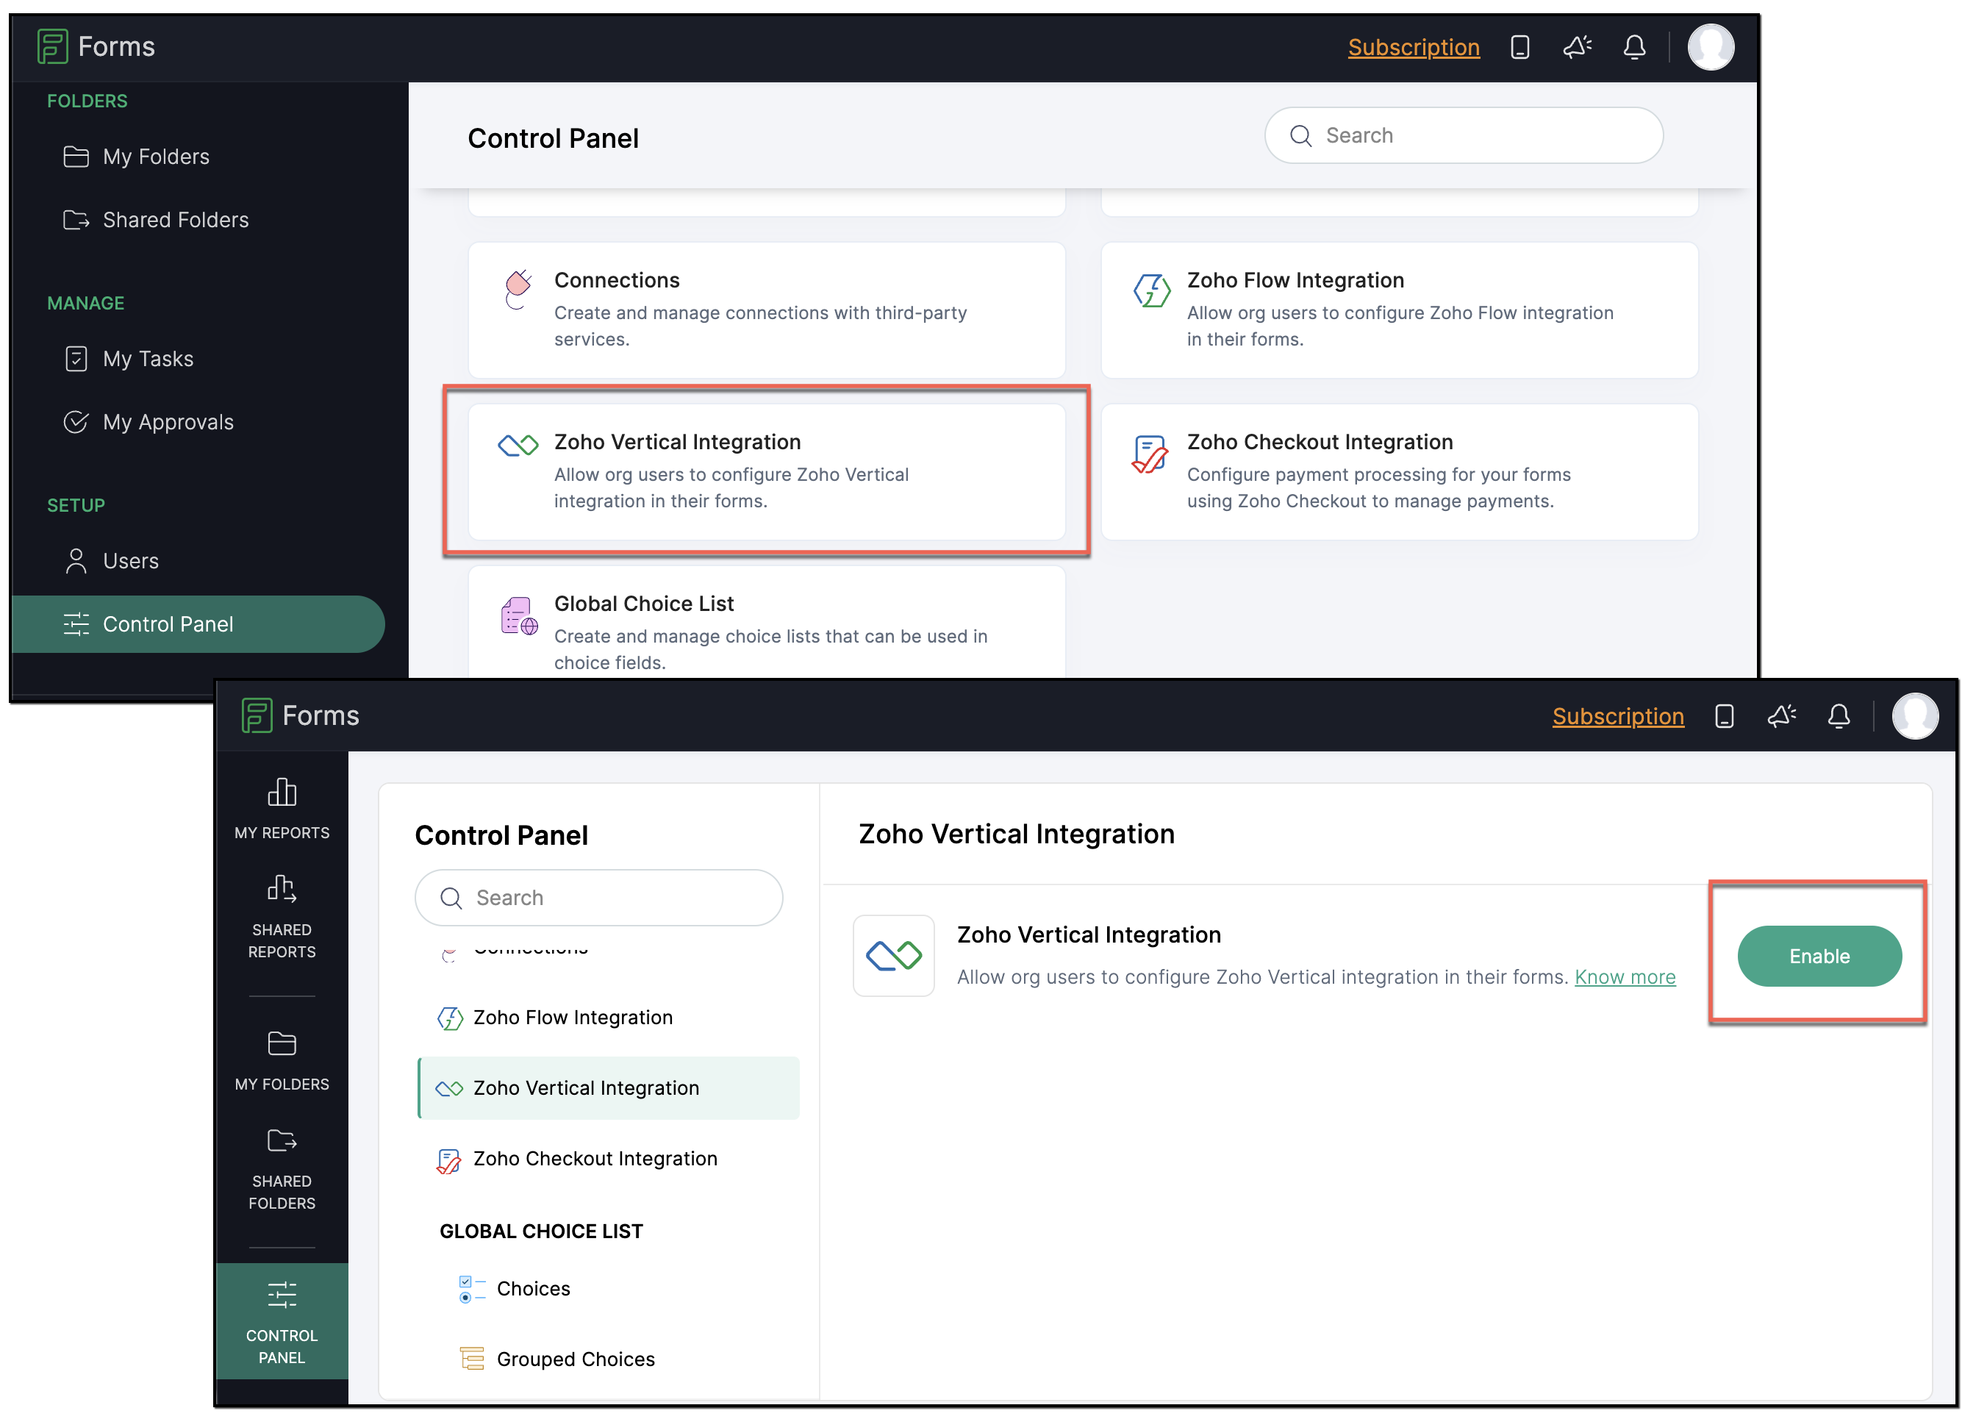Open the Connections card
Image resolution: width=1976 pixels, height=1419 pixels.
point(766,310)
